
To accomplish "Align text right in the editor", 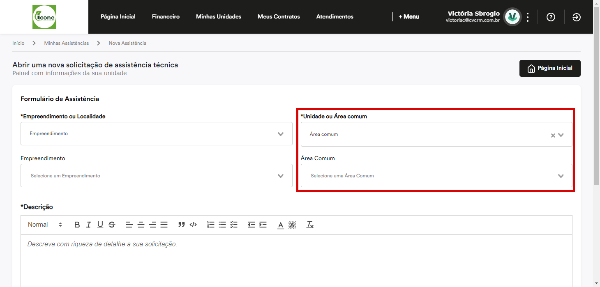I will pos(152,225).
